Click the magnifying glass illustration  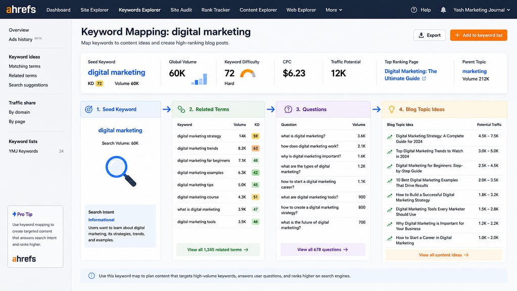pyautogui.click(x=121, y=171)
